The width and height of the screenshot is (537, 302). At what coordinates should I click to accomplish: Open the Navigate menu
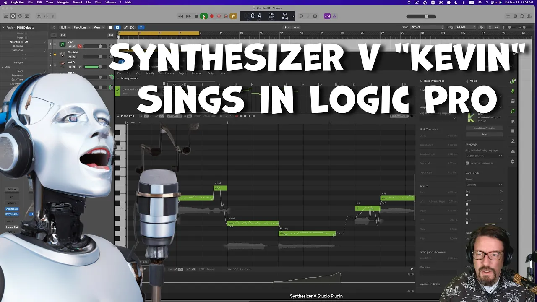point(63,3)
